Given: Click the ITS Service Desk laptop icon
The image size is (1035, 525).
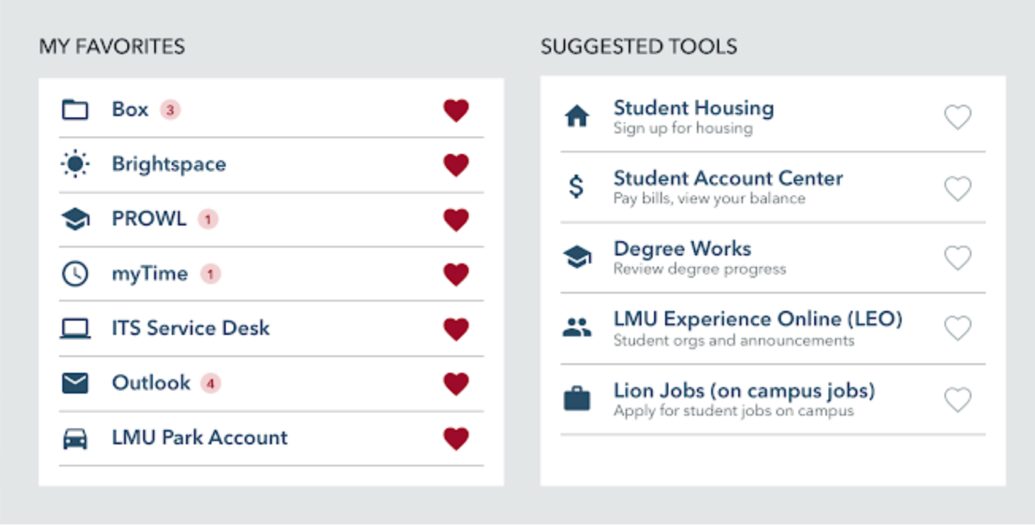Looking at the screenshot, I should click(75, 329).
